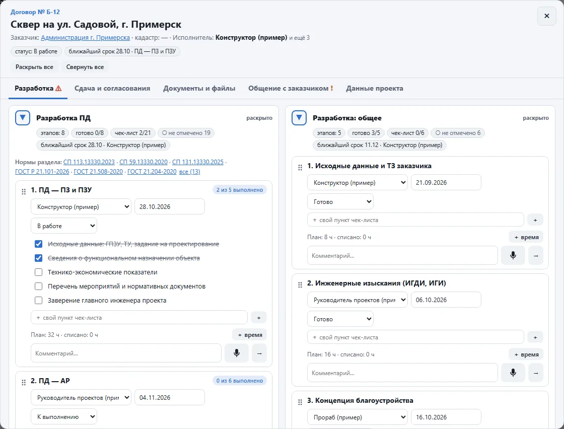Viewport: 564px width, 429px height.
Task: Click the deadline field 28.10.2026
Action: (x=169, y=207)
